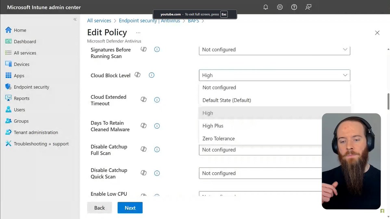Collapse the sidebar with double chevron

pyautogui.click(x=75, y=19)
